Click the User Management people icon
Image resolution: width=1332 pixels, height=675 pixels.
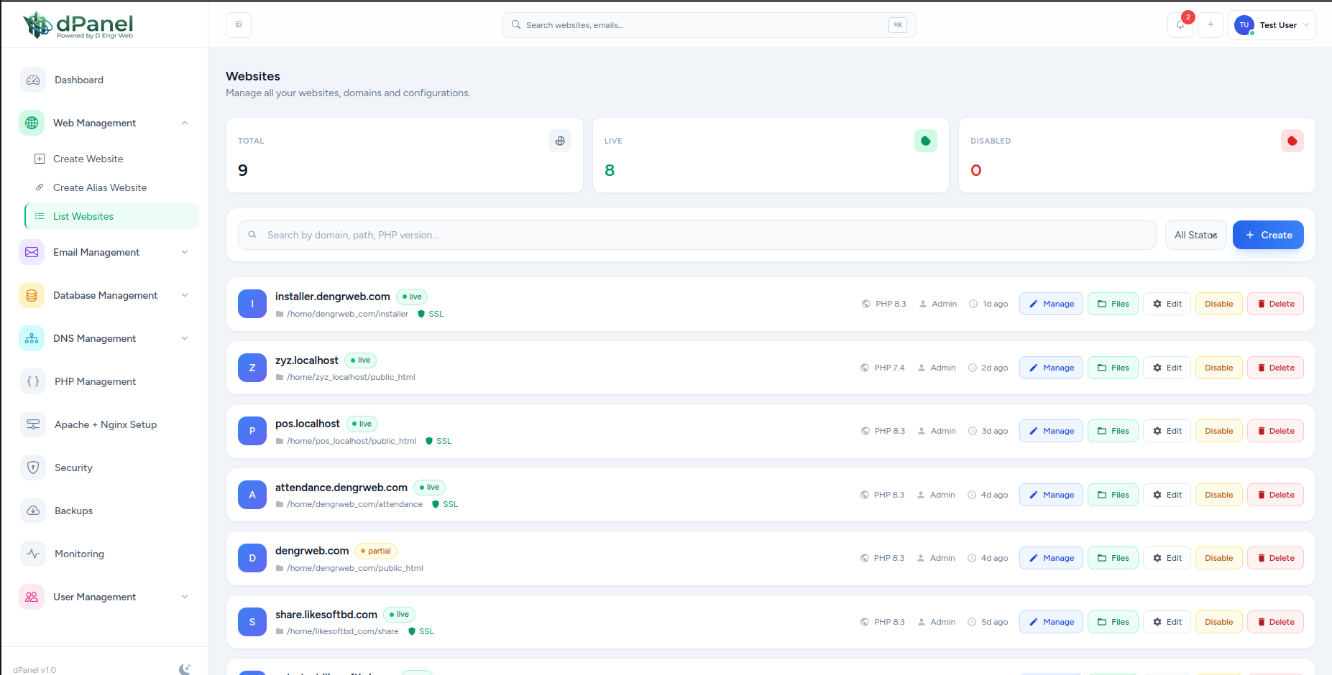pos(32,597)
